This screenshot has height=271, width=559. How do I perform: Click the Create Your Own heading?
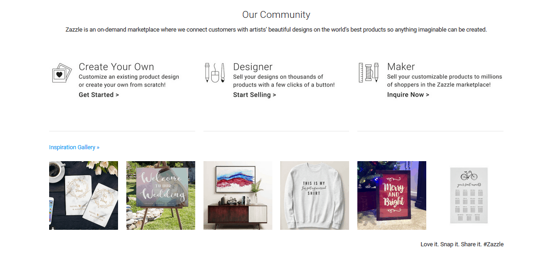[x=116, y=67]
